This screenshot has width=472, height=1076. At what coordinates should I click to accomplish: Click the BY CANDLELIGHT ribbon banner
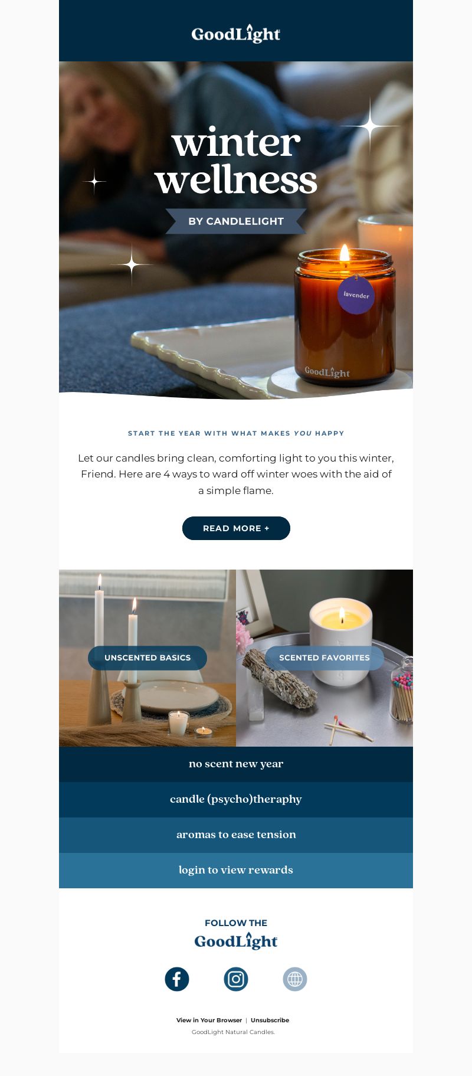pyautogui.click(x=236, y=221)
